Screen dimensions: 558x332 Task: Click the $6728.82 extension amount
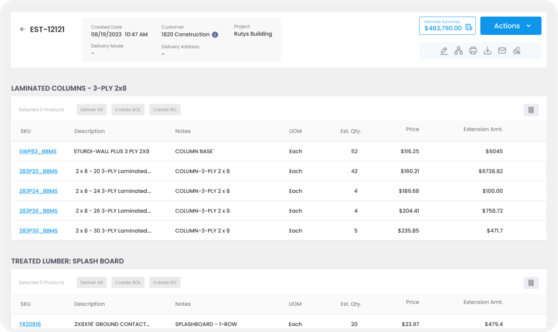tap(491, 171)
